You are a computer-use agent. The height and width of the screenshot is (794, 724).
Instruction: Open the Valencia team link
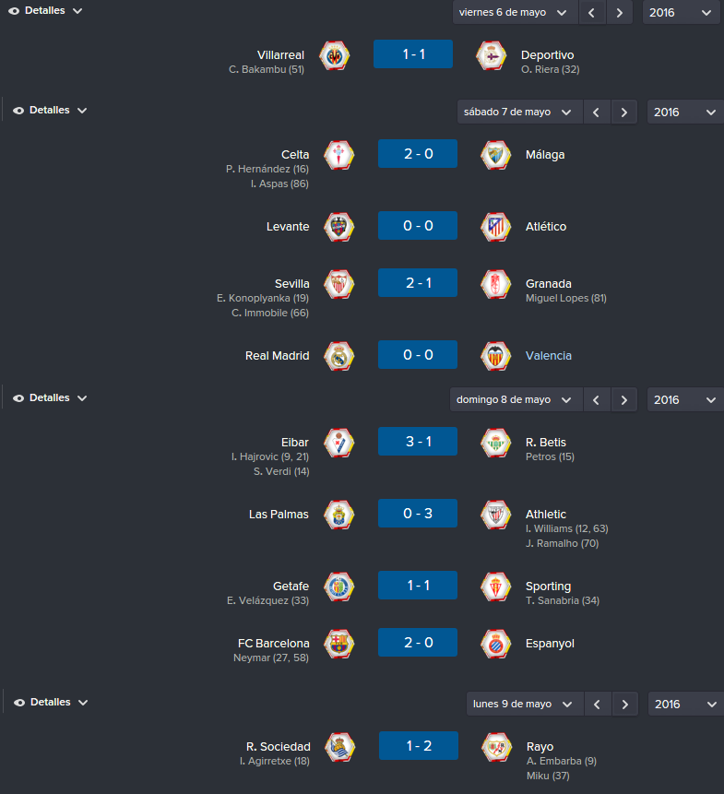549,355
